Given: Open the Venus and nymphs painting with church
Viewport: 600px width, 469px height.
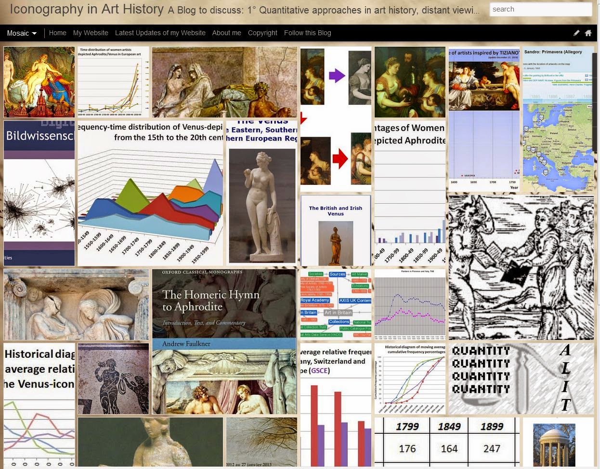Looking at the screenshot, I should click(39, 82).
